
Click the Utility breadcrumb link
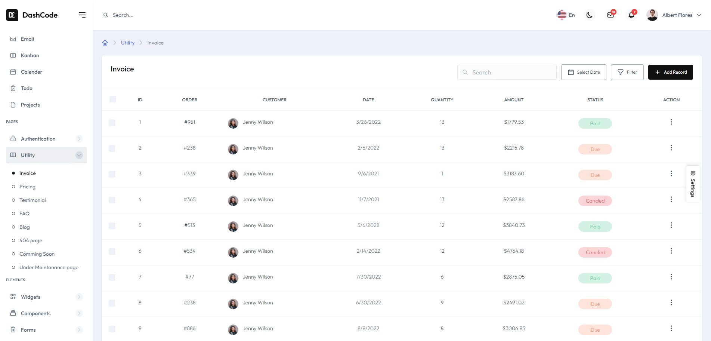point(127,43)
